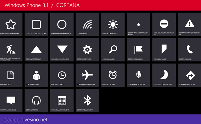201x124 pixels.
Task: Open the Cortana settings gear icon
Action: [87, 49]
